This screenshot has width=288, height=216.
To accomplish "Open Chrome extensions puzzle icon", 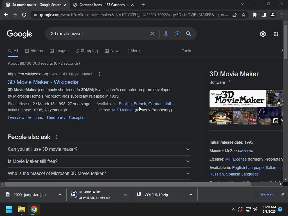I will tap(255, 15).
